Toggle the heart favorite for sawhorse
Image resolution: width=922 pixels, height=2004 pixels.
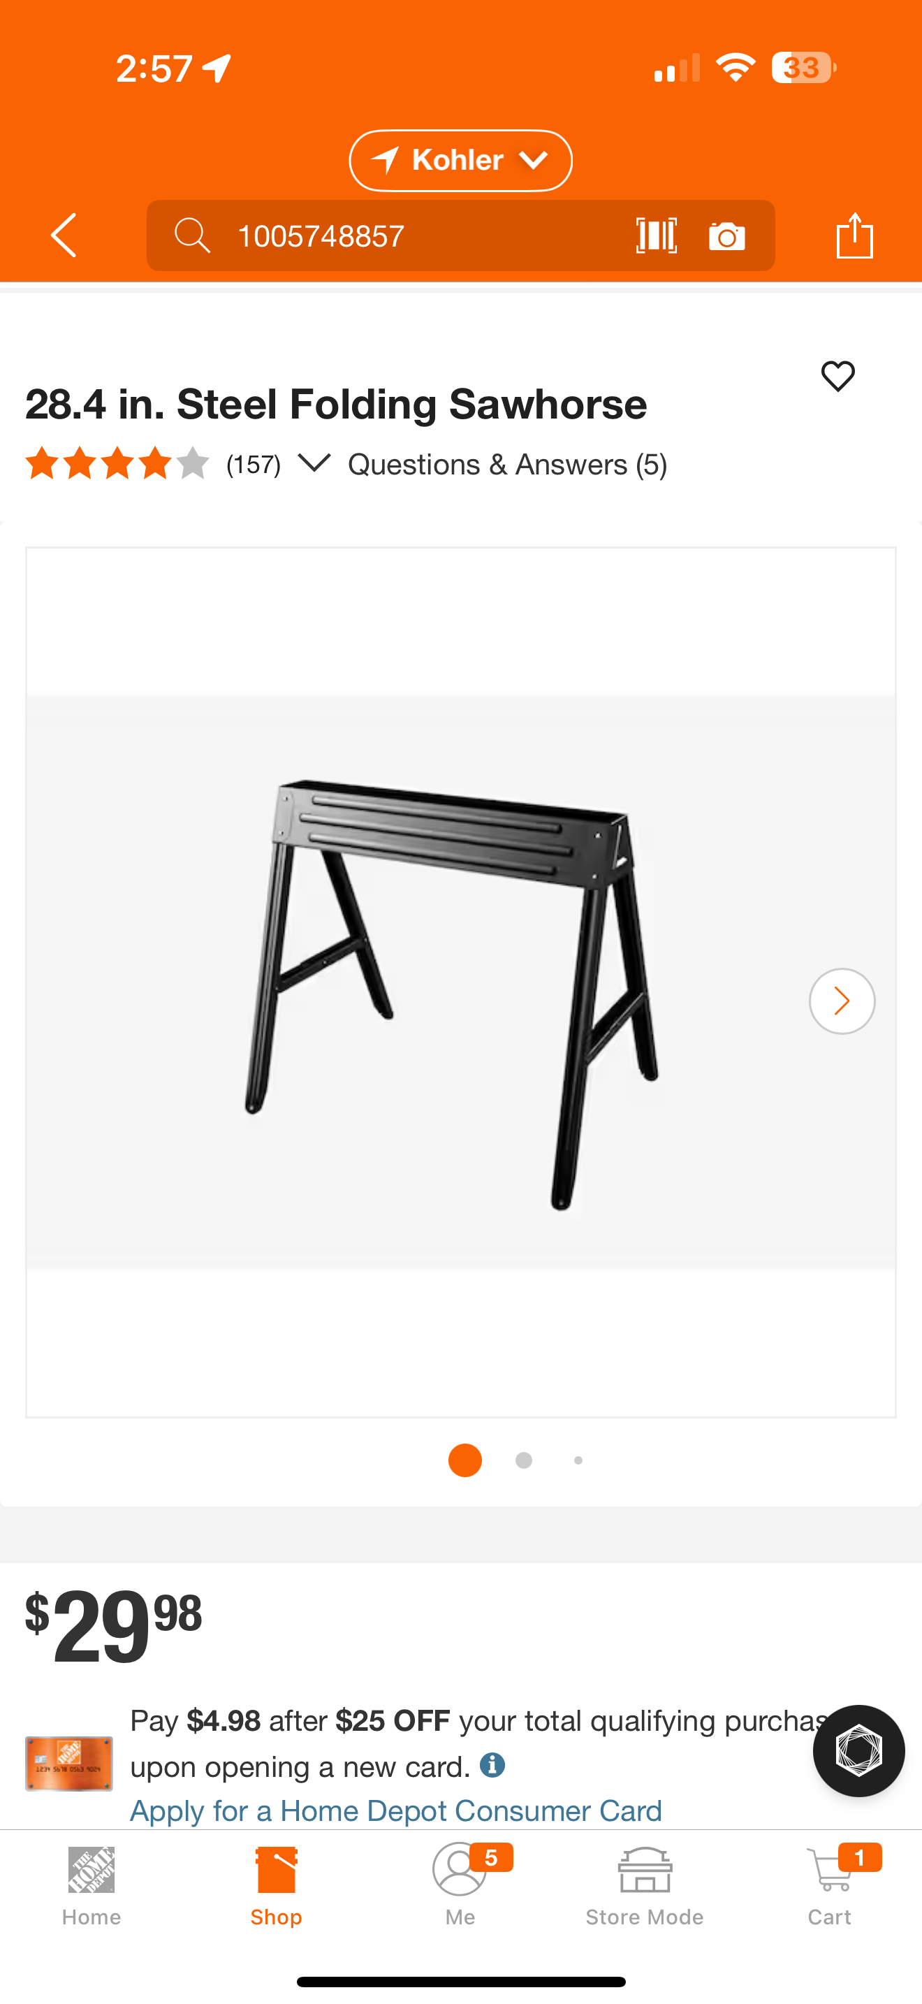coord(838,377)
